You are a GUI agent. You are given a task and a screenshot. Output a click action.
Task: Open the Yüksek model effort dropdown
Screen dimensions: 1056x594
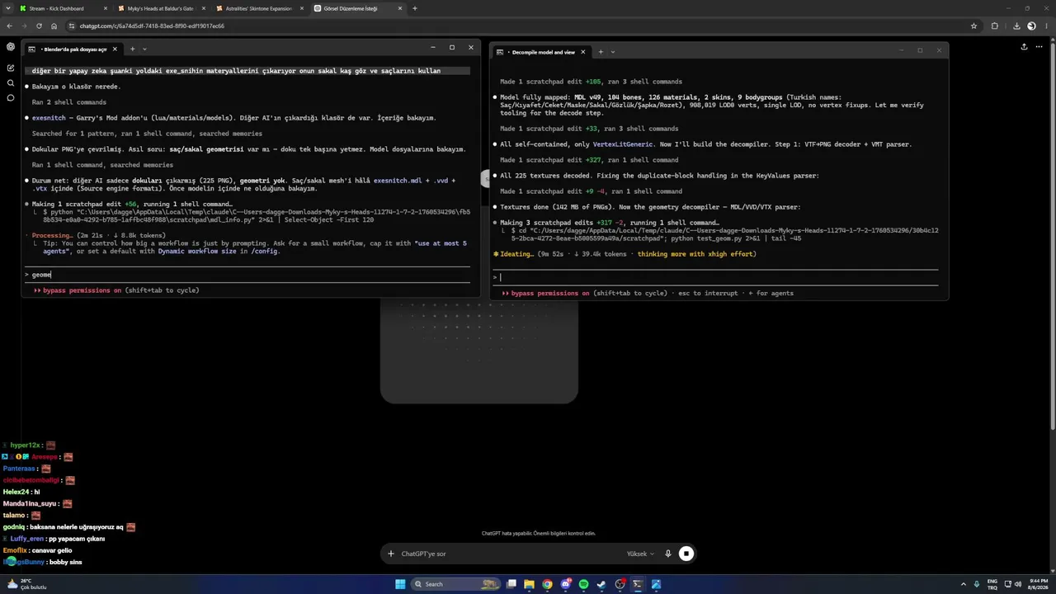point(641,554)
